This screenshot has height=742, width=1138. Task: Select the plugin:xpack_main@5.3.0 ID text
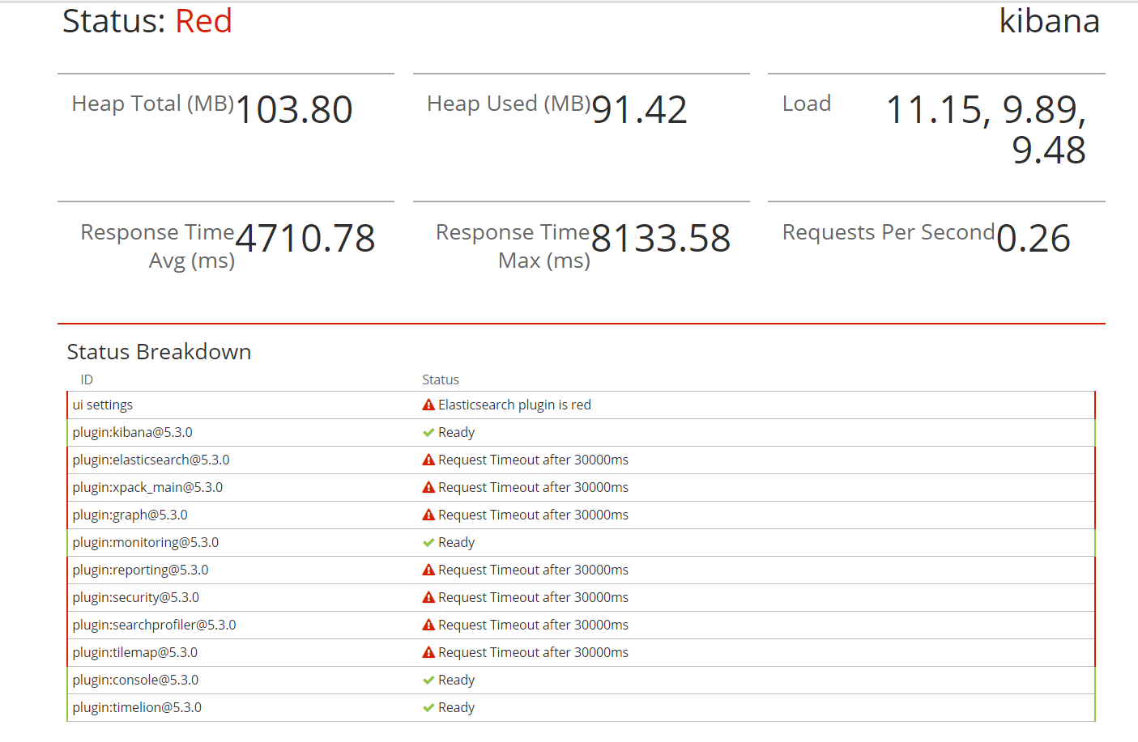click(x=147, y=487)
